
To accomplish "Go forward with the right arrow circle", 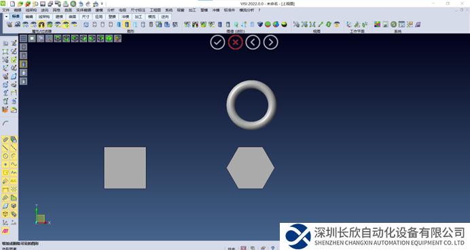I will tap(271, 43).
